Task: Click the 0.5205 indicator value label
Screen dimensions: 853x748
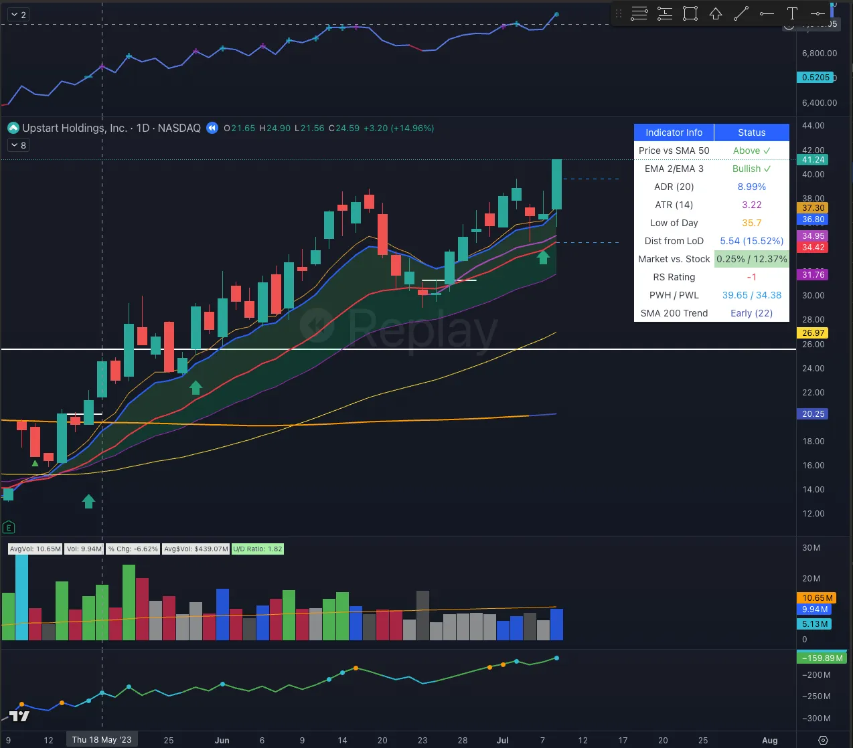Action: point(816,78)
